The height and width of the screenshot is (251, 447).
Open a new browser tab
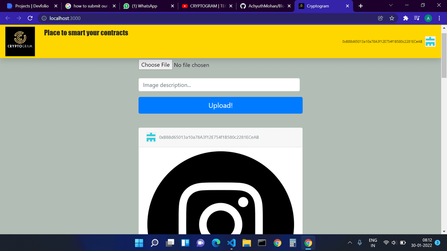(361, 6)
